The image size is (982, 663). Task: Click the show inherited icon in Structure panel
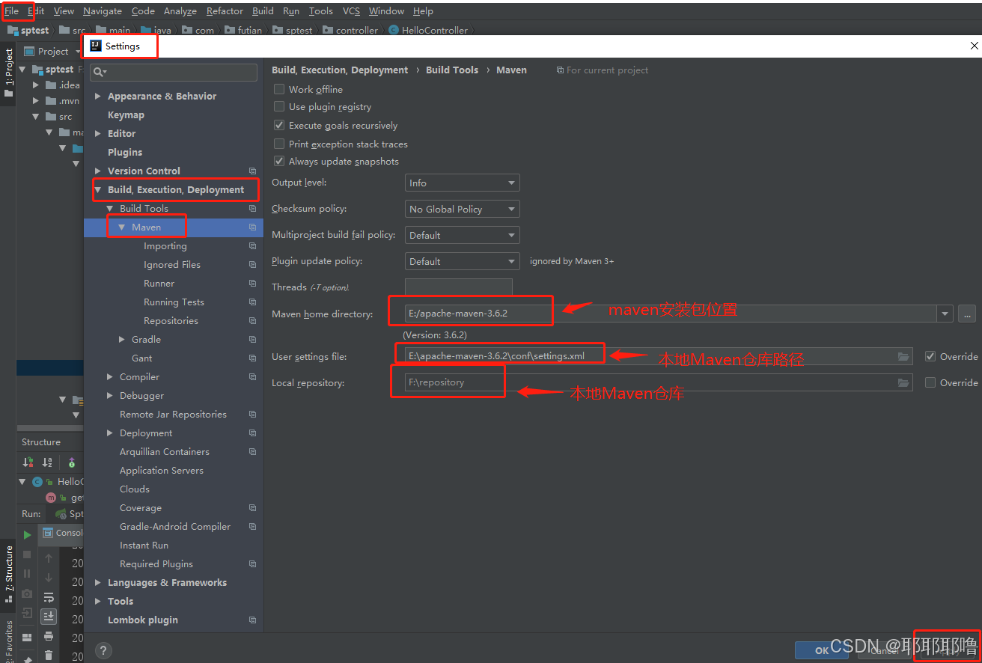coord(71,462)
